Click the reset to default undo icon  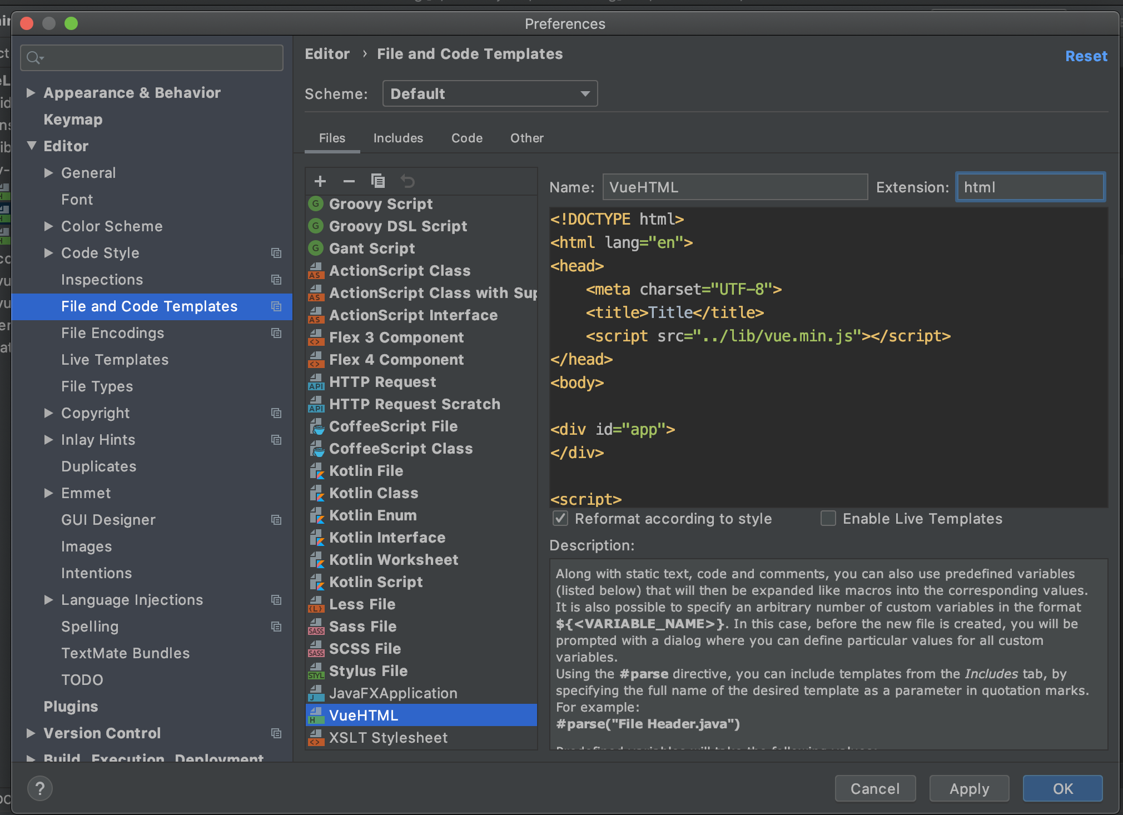coord(408,181)
